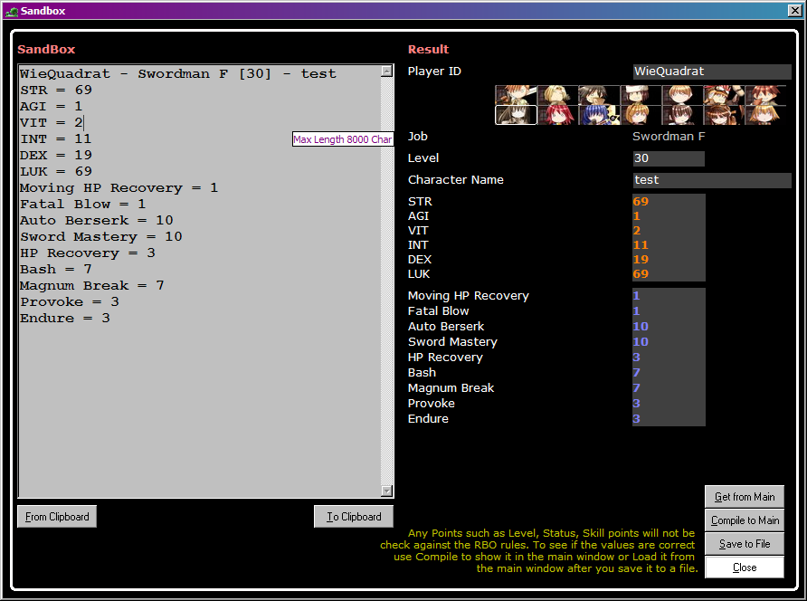807x601 pixels.
Task: Click the sandbox scrollbar track
Action: click(x=387, y=281)
